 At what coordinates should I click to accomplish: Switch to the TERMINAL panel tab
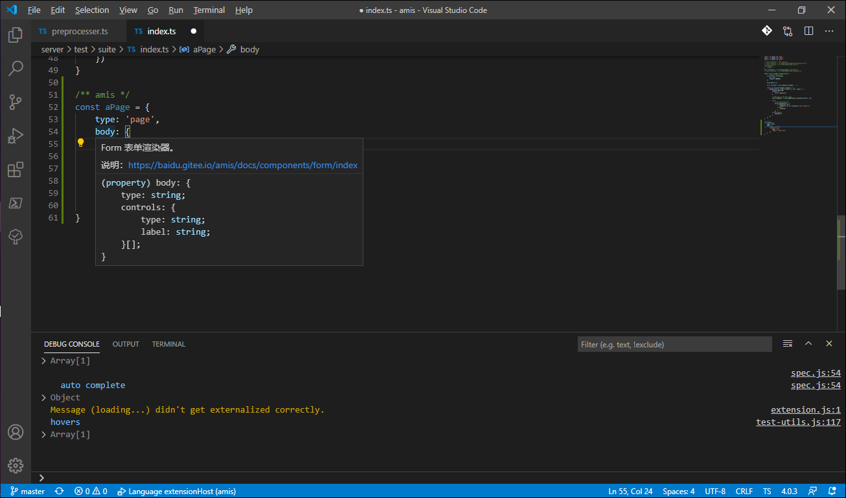coord(168,344)
